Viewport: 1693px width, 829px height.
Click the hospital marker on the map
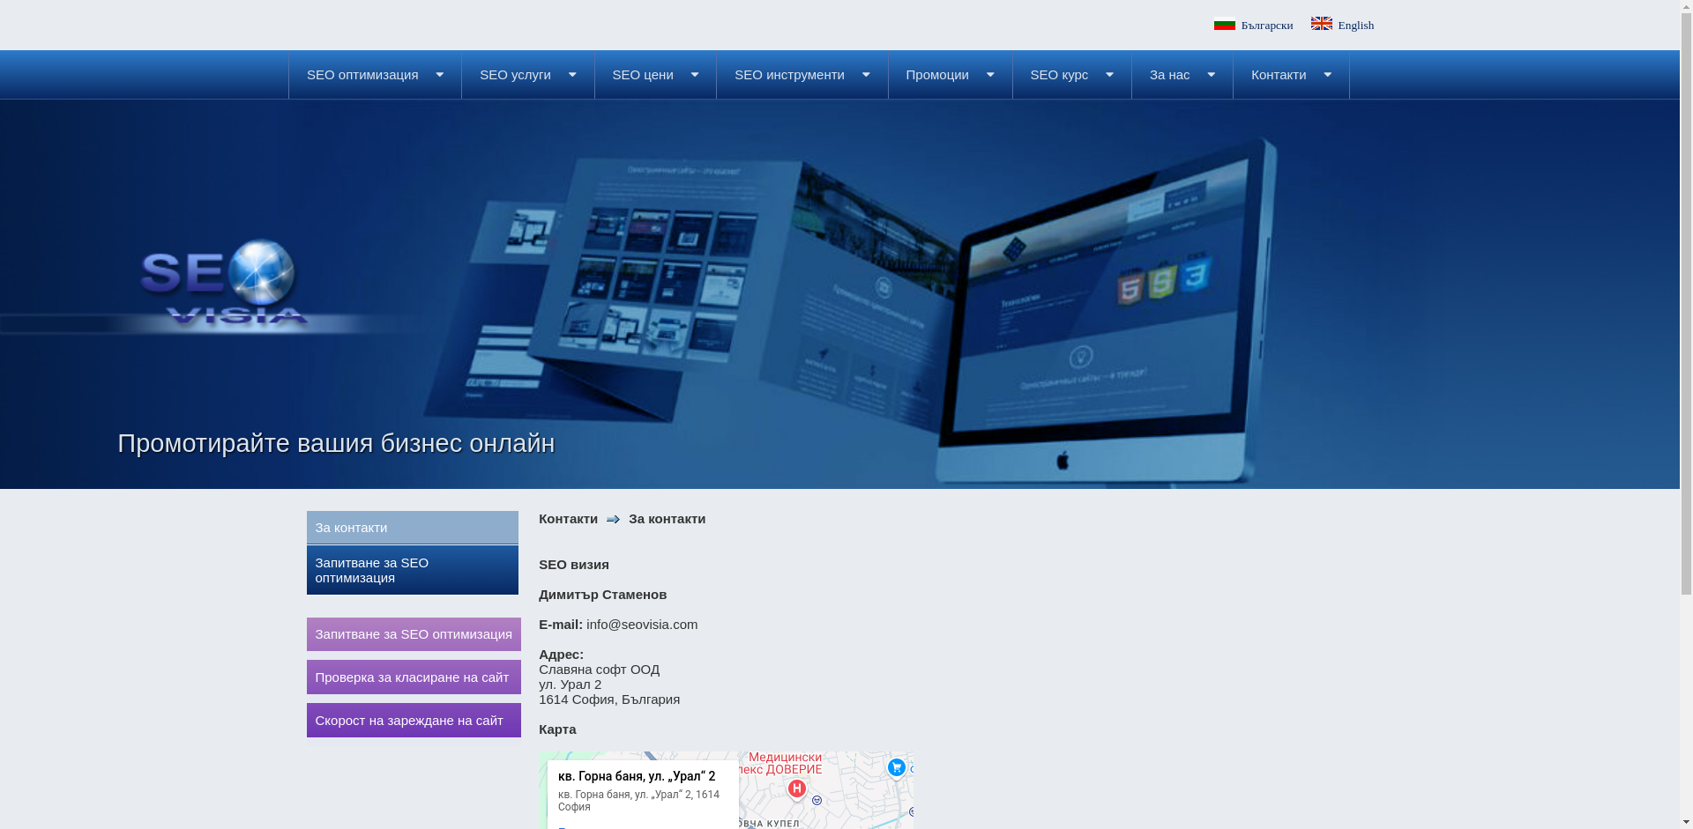click(x=796, y=789)
